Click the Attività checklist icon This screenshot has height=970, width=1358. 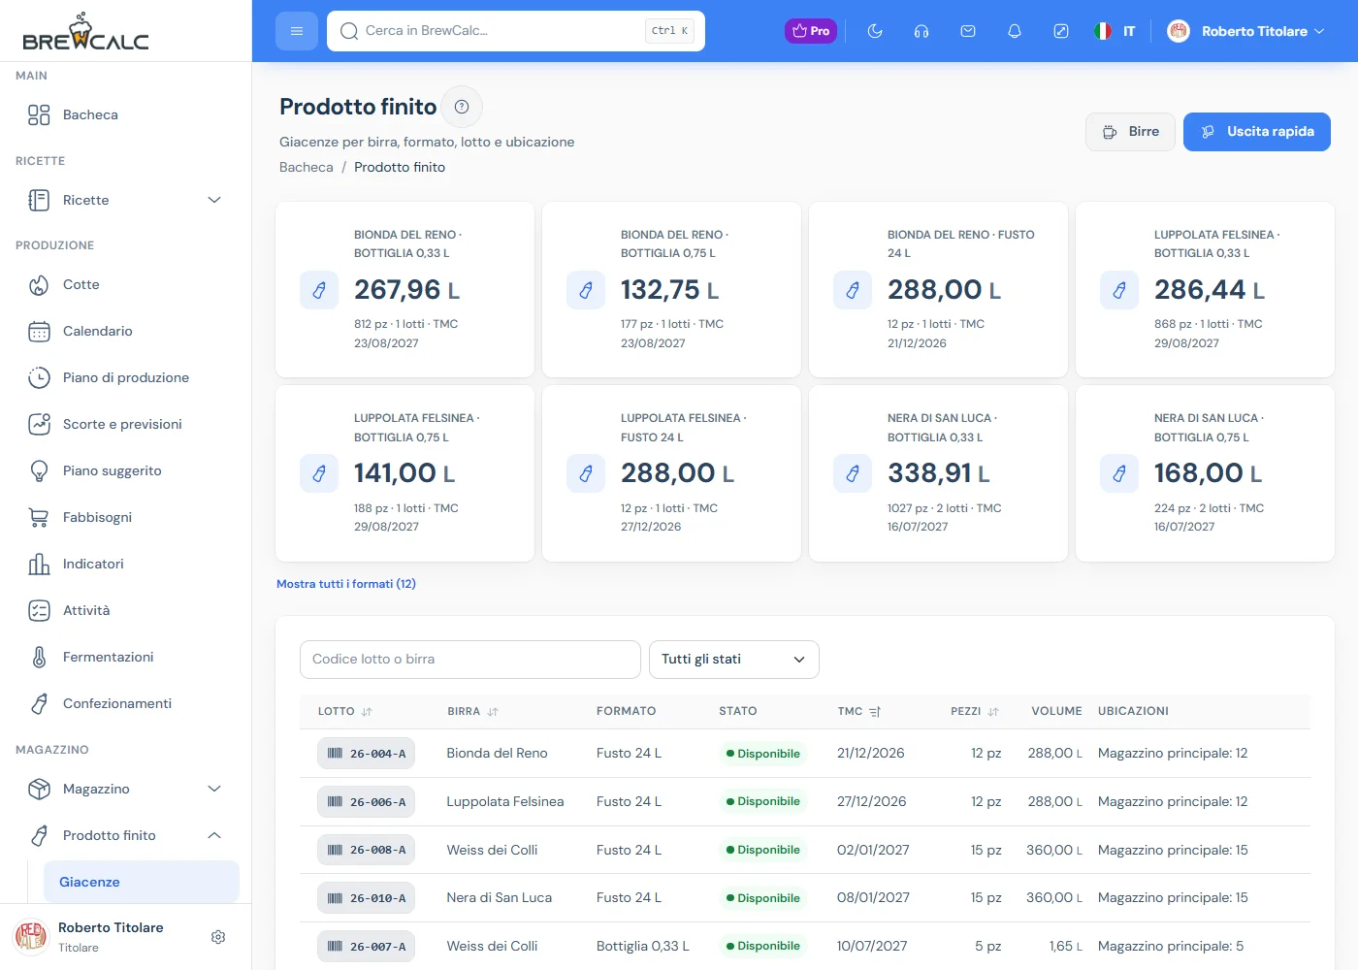[x=39, y=610]
